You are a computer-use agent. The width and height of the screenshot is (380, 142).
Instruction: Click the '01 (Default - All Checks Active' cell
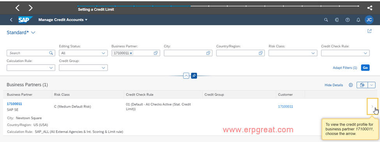click(x=159, y=107)
